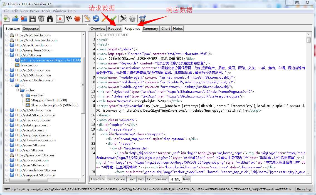Select the https://passport.58.com host
The width and height of the screenshot is (316, 195).
(34, 155)
